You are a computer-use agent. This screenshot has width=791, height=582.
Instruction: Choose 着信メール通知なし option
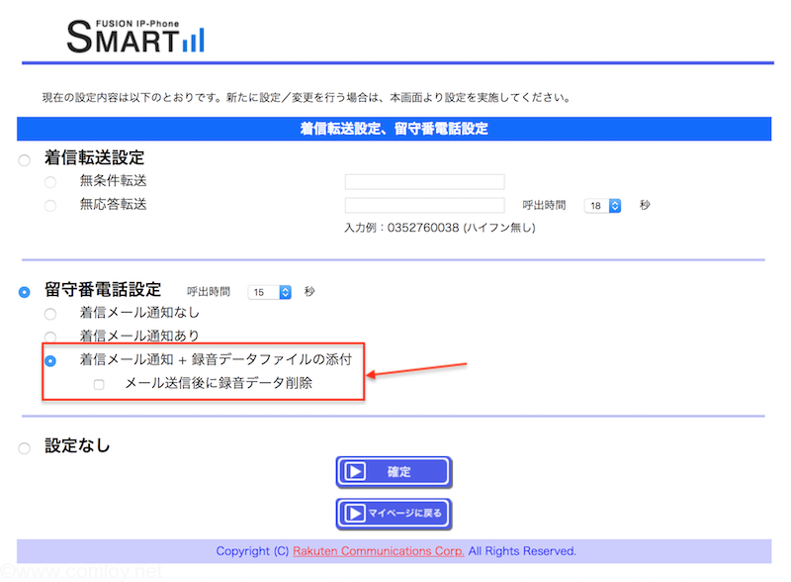tap(50, 314)
